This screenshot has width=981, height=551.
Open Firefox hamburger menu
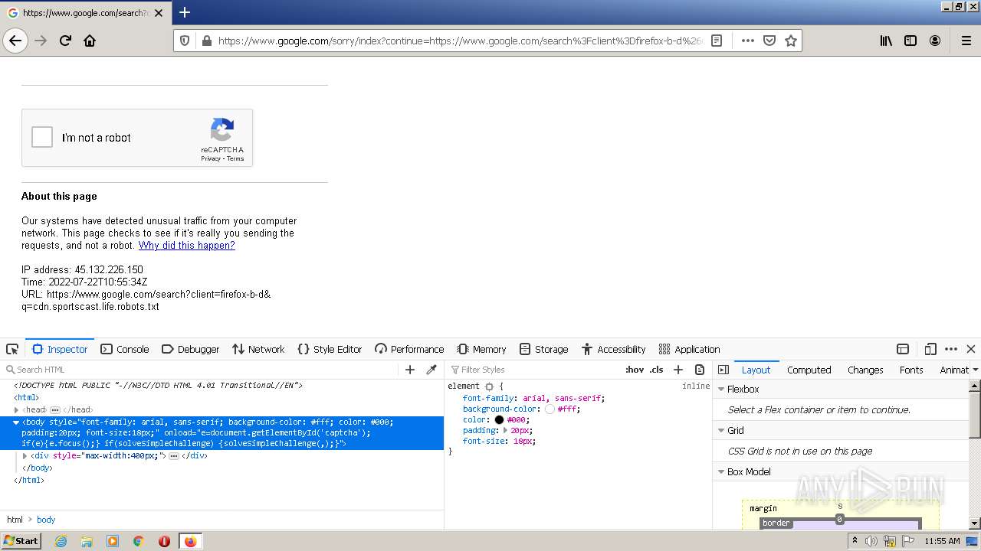[x=966, y=41]
